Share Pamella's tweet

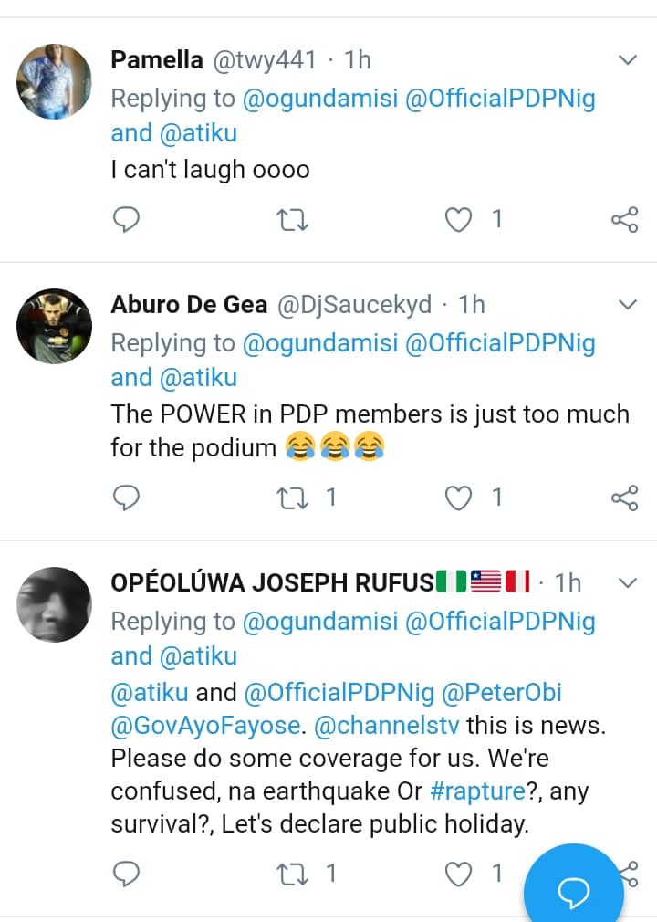(624, 219)
